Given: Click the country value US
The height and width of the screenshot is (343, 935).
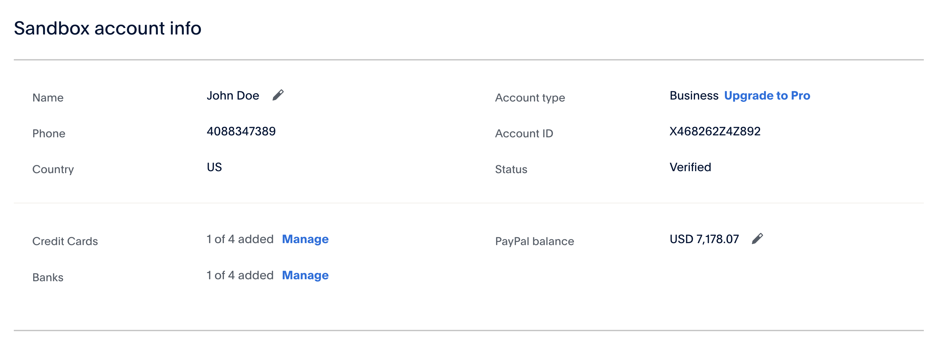Looking at the screenshot, I should click(214, 167).
